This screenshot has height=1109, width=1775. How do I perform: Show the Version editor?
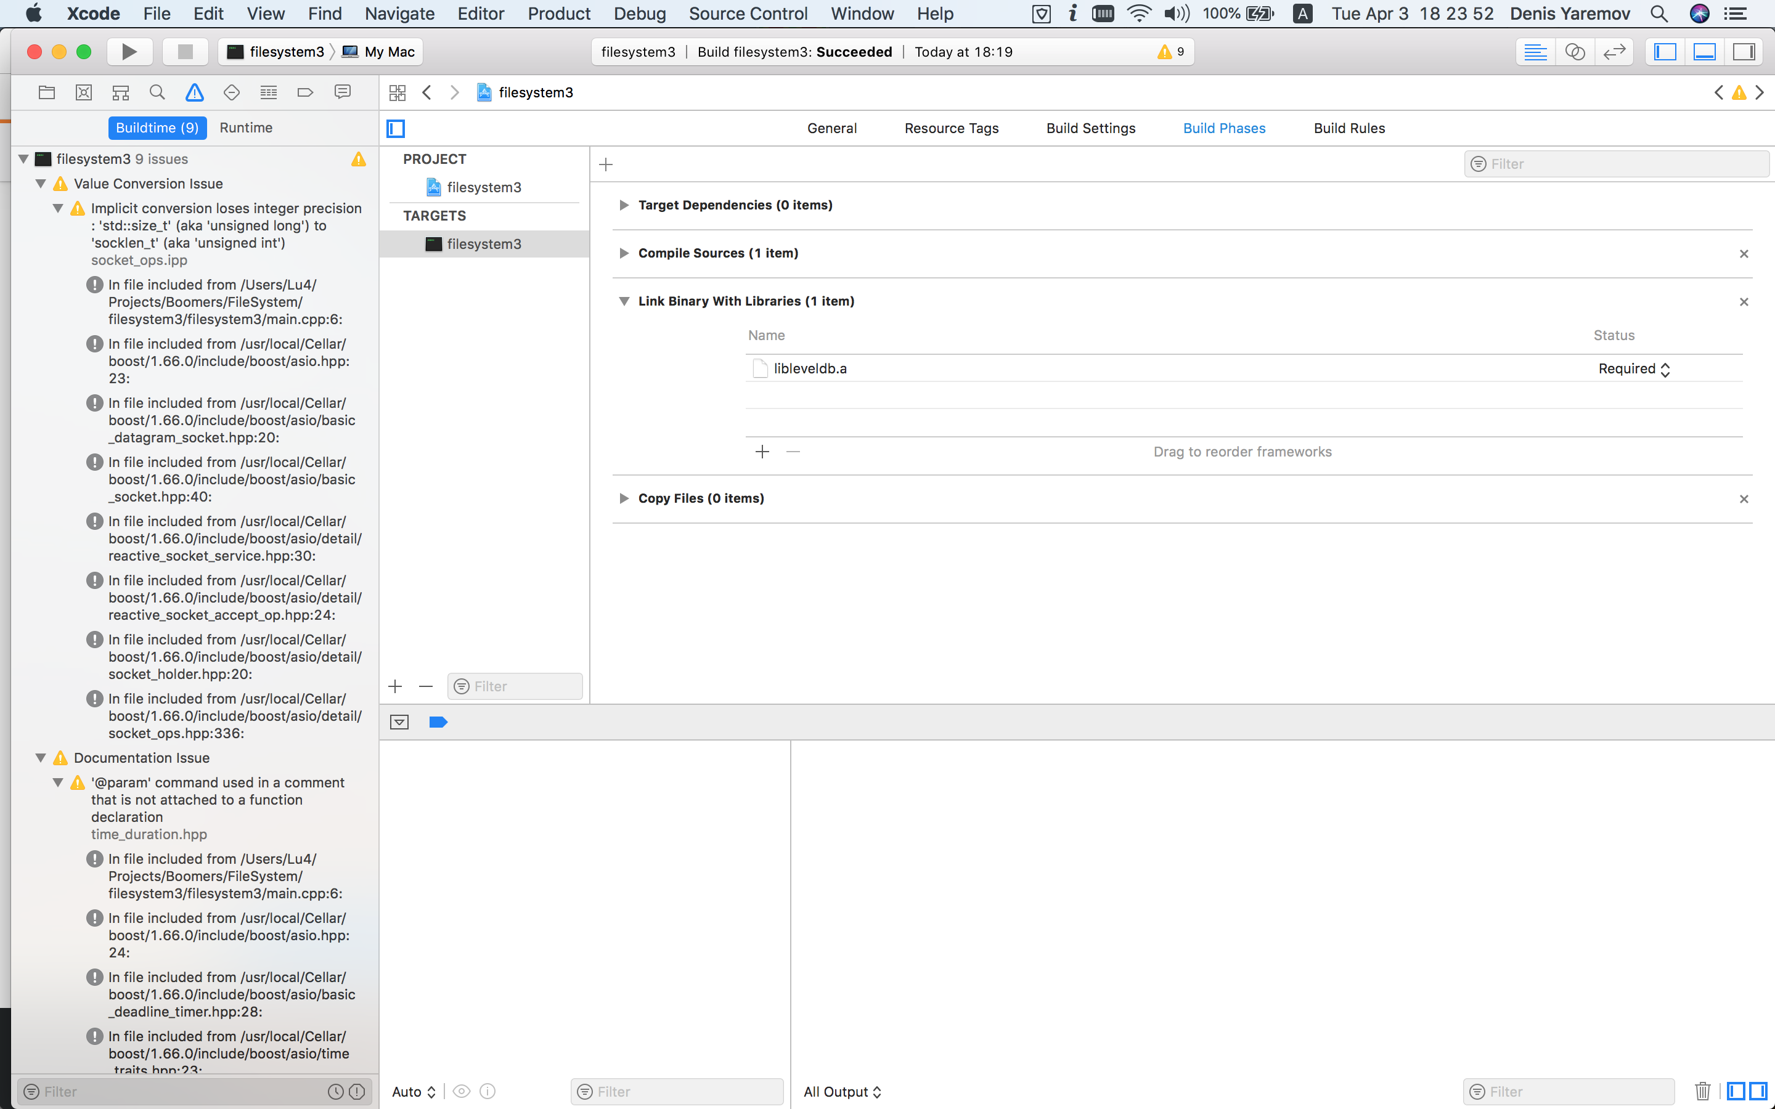pos(1614,52)
